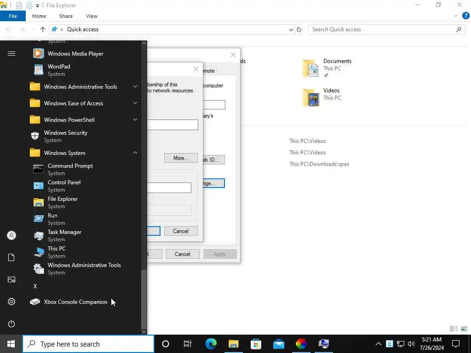
Task: Click the More... button in dialog
Action: click(x=181, y=158)
